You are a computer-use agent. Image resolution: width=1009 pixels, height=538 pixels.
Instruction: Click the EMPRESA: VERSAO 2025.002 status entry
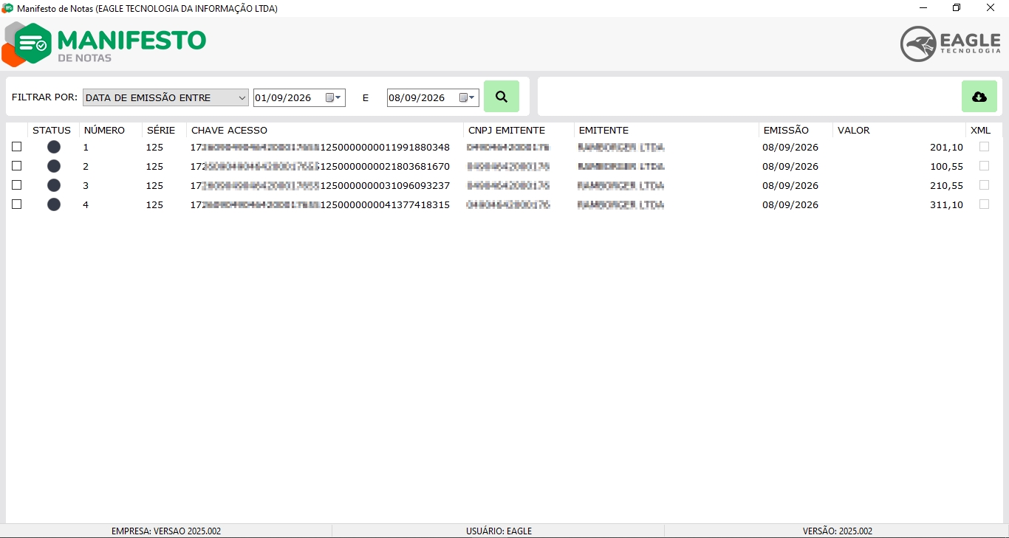(166, 531)
